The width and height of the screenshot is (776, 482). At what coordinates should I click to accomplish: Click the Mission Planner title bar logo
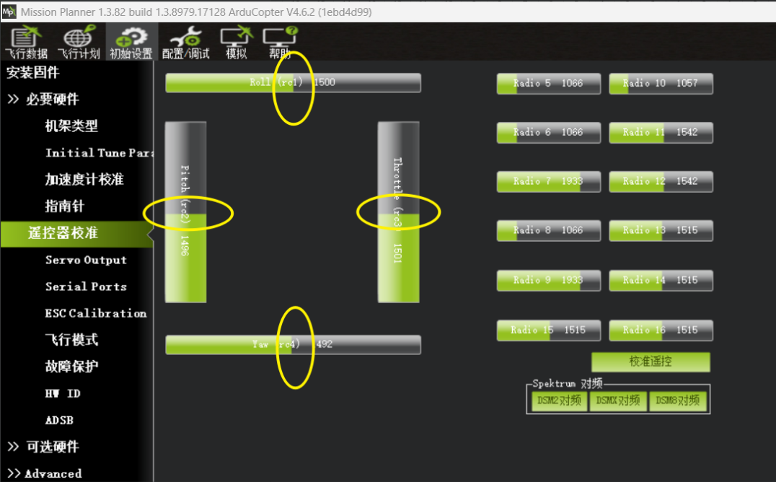point(9,12)
